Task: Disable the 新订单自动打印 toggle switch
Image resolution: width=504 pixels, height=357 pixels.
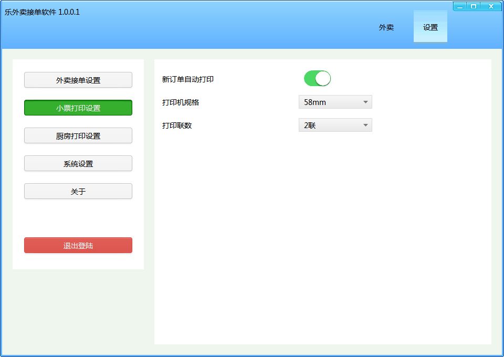Action: click(317, 79)
